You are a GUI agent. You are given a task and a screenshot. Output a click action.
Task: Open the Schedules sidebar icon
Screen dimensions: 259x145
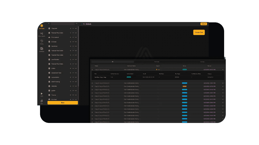pos(42,49)
